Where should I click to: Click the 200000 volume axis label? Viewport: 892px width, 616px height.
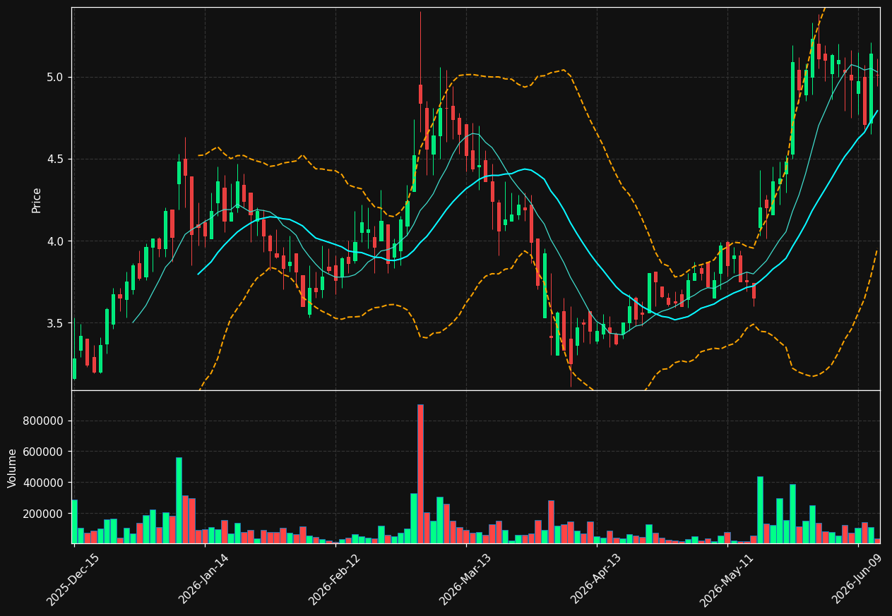(44, 514)
